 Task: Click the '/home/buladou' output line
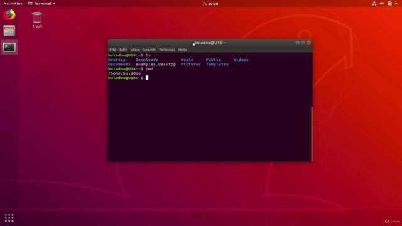(x=124, y=73)
